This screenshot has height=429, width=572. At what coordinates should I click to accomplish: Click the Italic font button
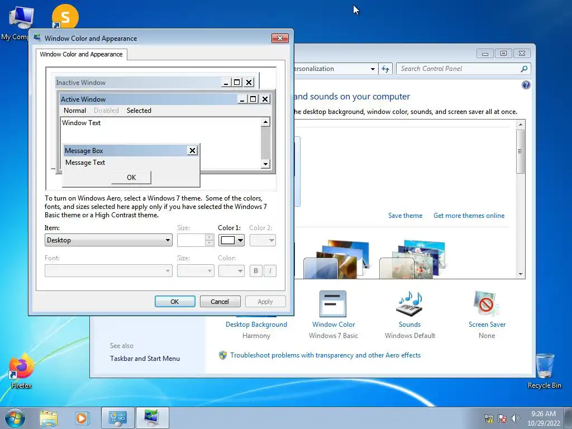pos(270,271)
